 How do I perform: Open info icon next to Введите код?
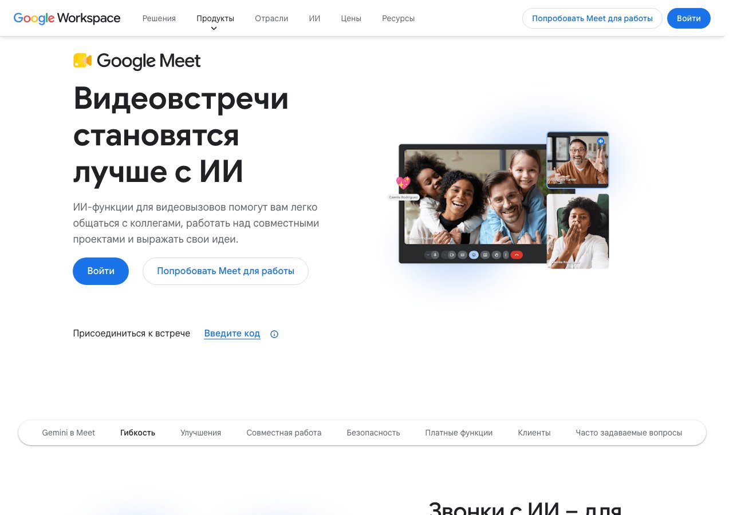pyautogui.click(x=274, y=334)
